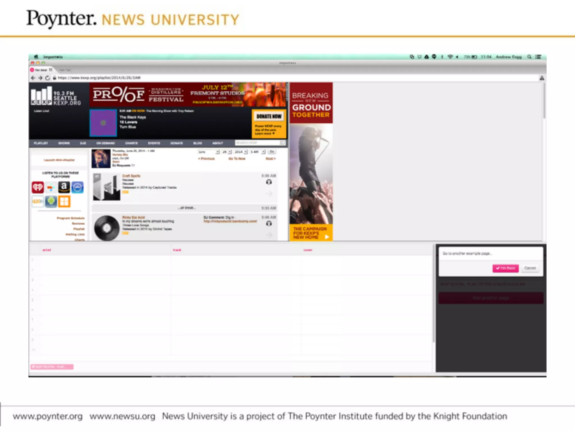Click browser reload icon
Image resolution: width=575 pixels, height=431 pixels.
pyautogui.click(x=47, y=78)
